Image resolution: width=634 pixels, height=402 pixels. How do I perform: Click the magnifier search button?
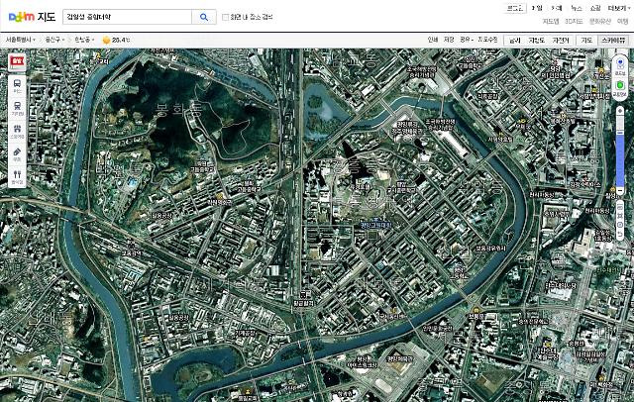[204, 17]
